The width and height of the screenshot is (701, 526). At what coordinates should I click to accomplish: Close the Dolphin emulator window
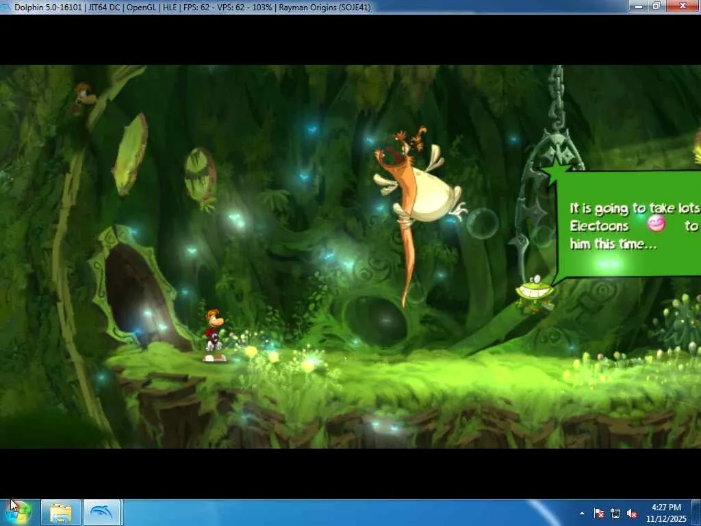[x=683, y=5]
